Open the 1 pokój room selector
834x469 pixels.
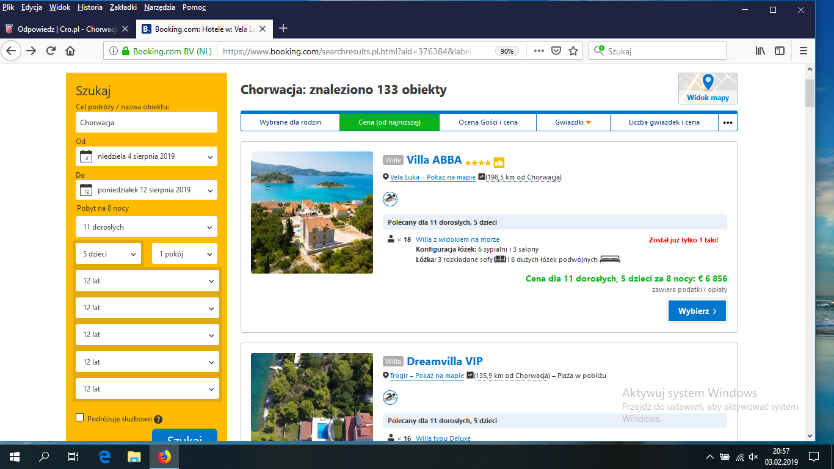184,254
